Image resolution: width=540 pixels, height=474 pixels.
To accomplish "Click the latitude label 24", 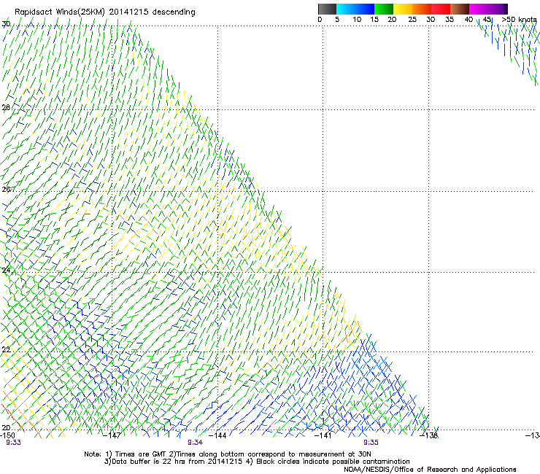I will [x=6, y=271].
